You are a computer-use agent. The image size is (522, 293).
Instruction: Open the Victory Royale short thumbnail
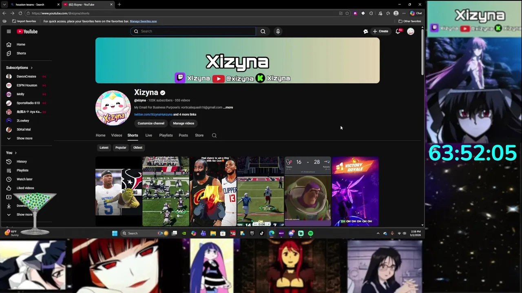pyautogui.click(x=355, y=191)
